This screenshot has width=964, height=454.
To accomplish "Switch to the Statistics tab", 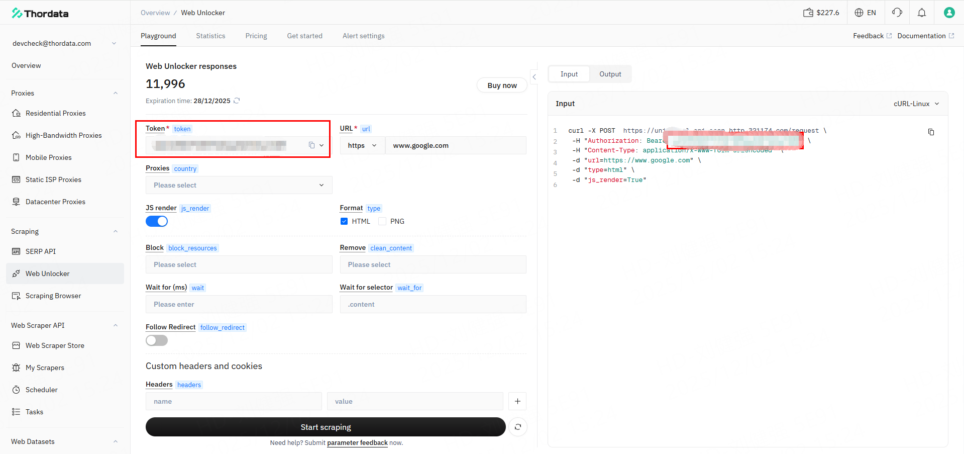I will (210, 36).
